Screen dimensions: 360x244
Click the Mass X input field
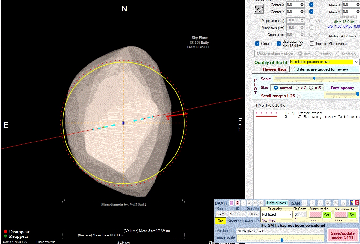(350, 4)
